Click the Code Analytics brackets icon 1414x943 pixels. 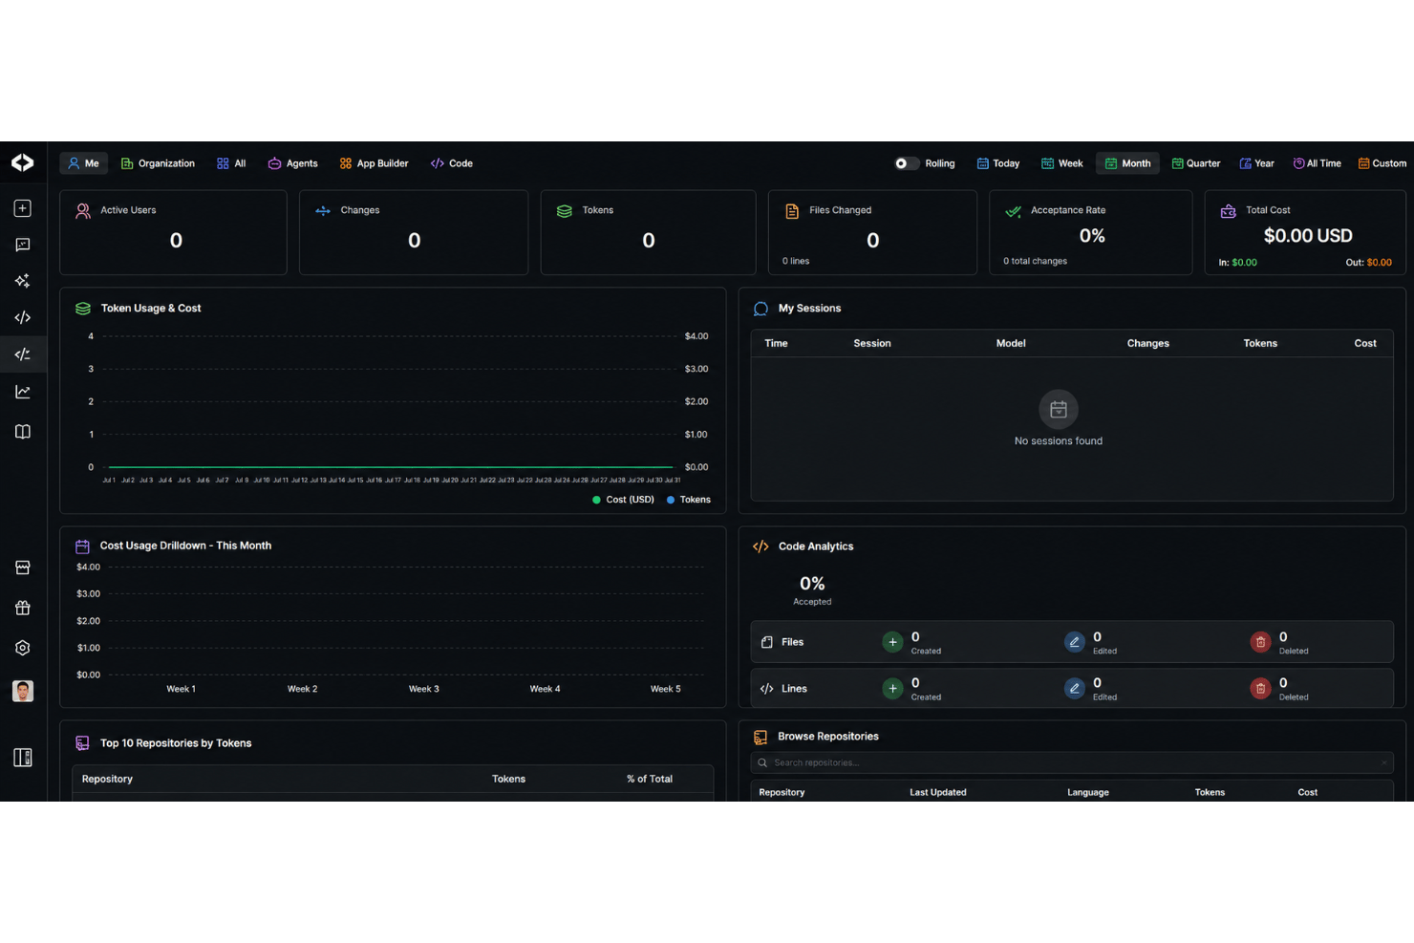tap(761, 547)
